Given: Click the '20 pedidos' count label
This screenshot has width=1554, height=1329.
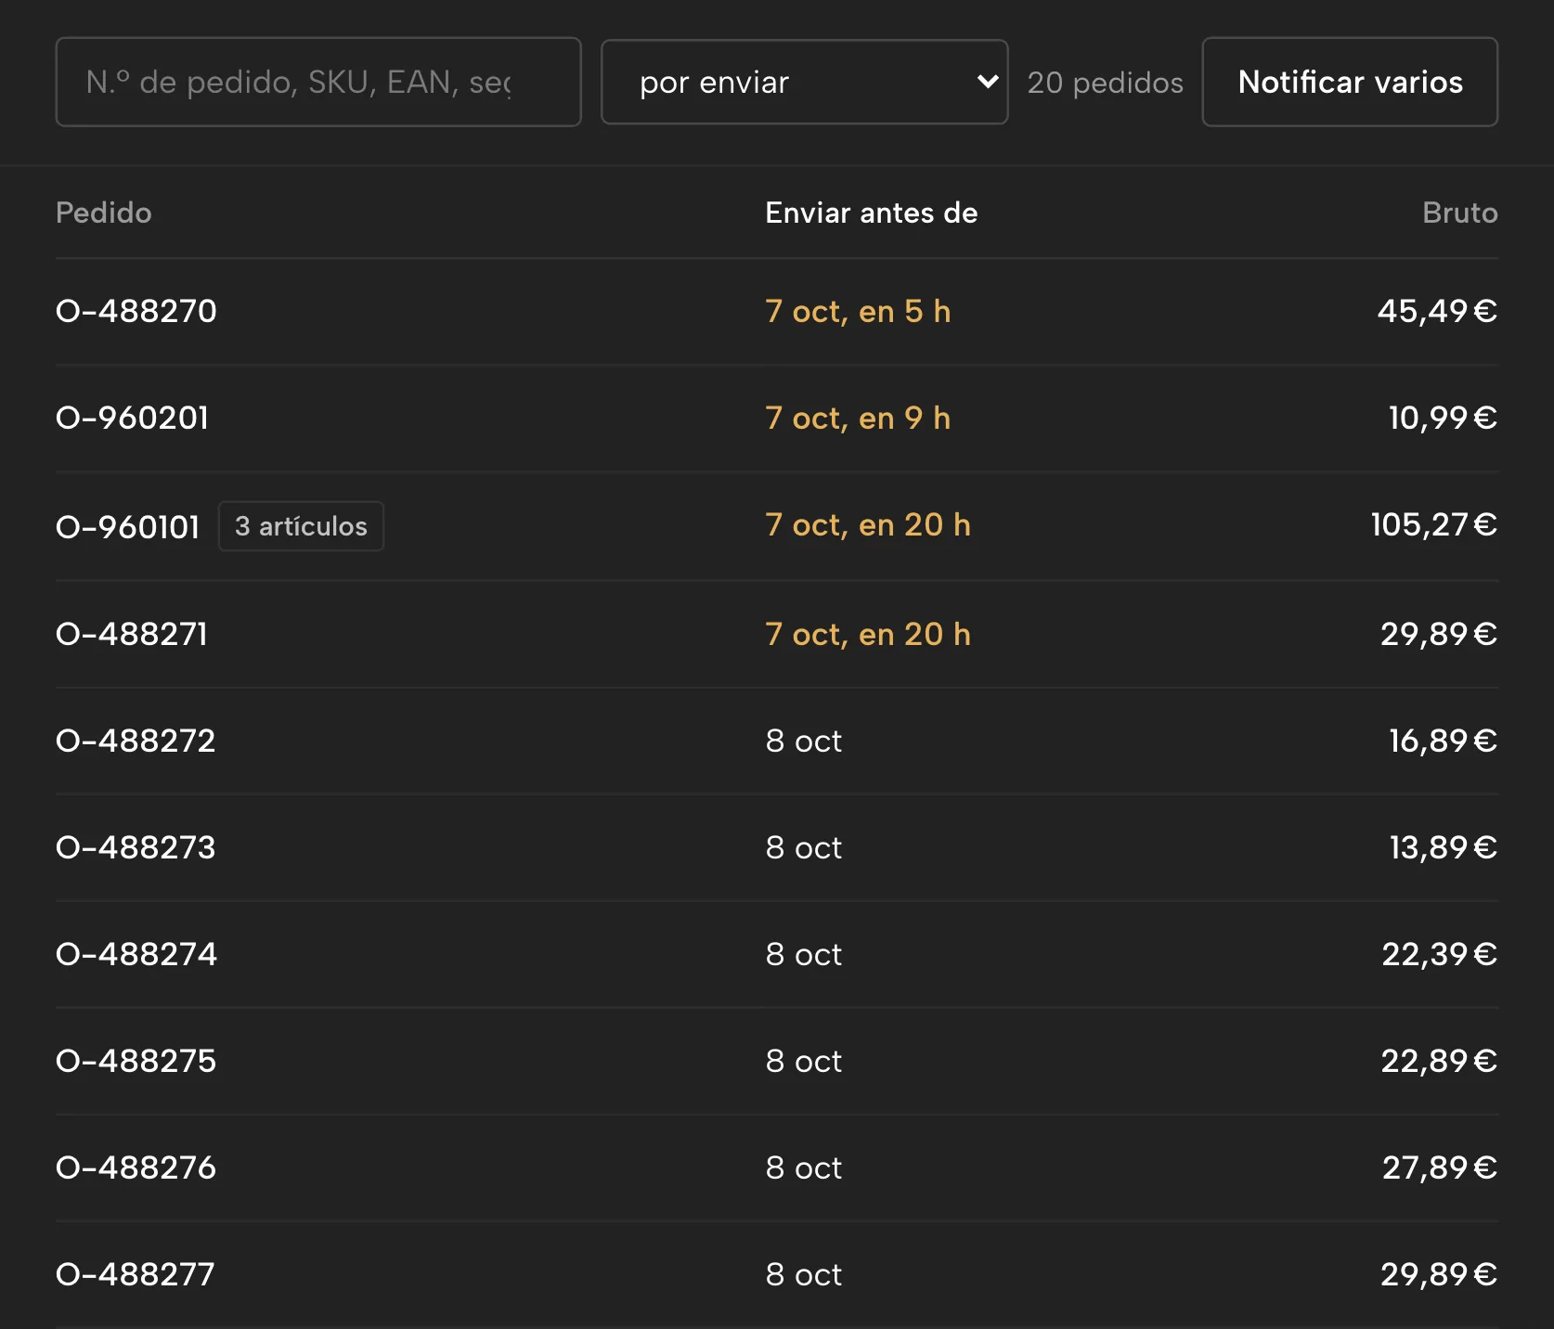Looking at the screenshot, I should point(1105,82).
